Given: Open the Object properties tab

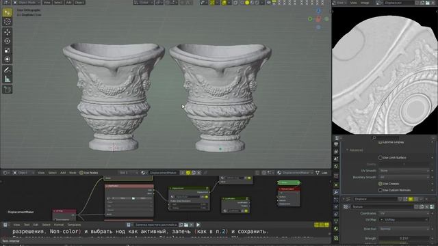Looking at the screenshot, I should click(x=336, y=185).
